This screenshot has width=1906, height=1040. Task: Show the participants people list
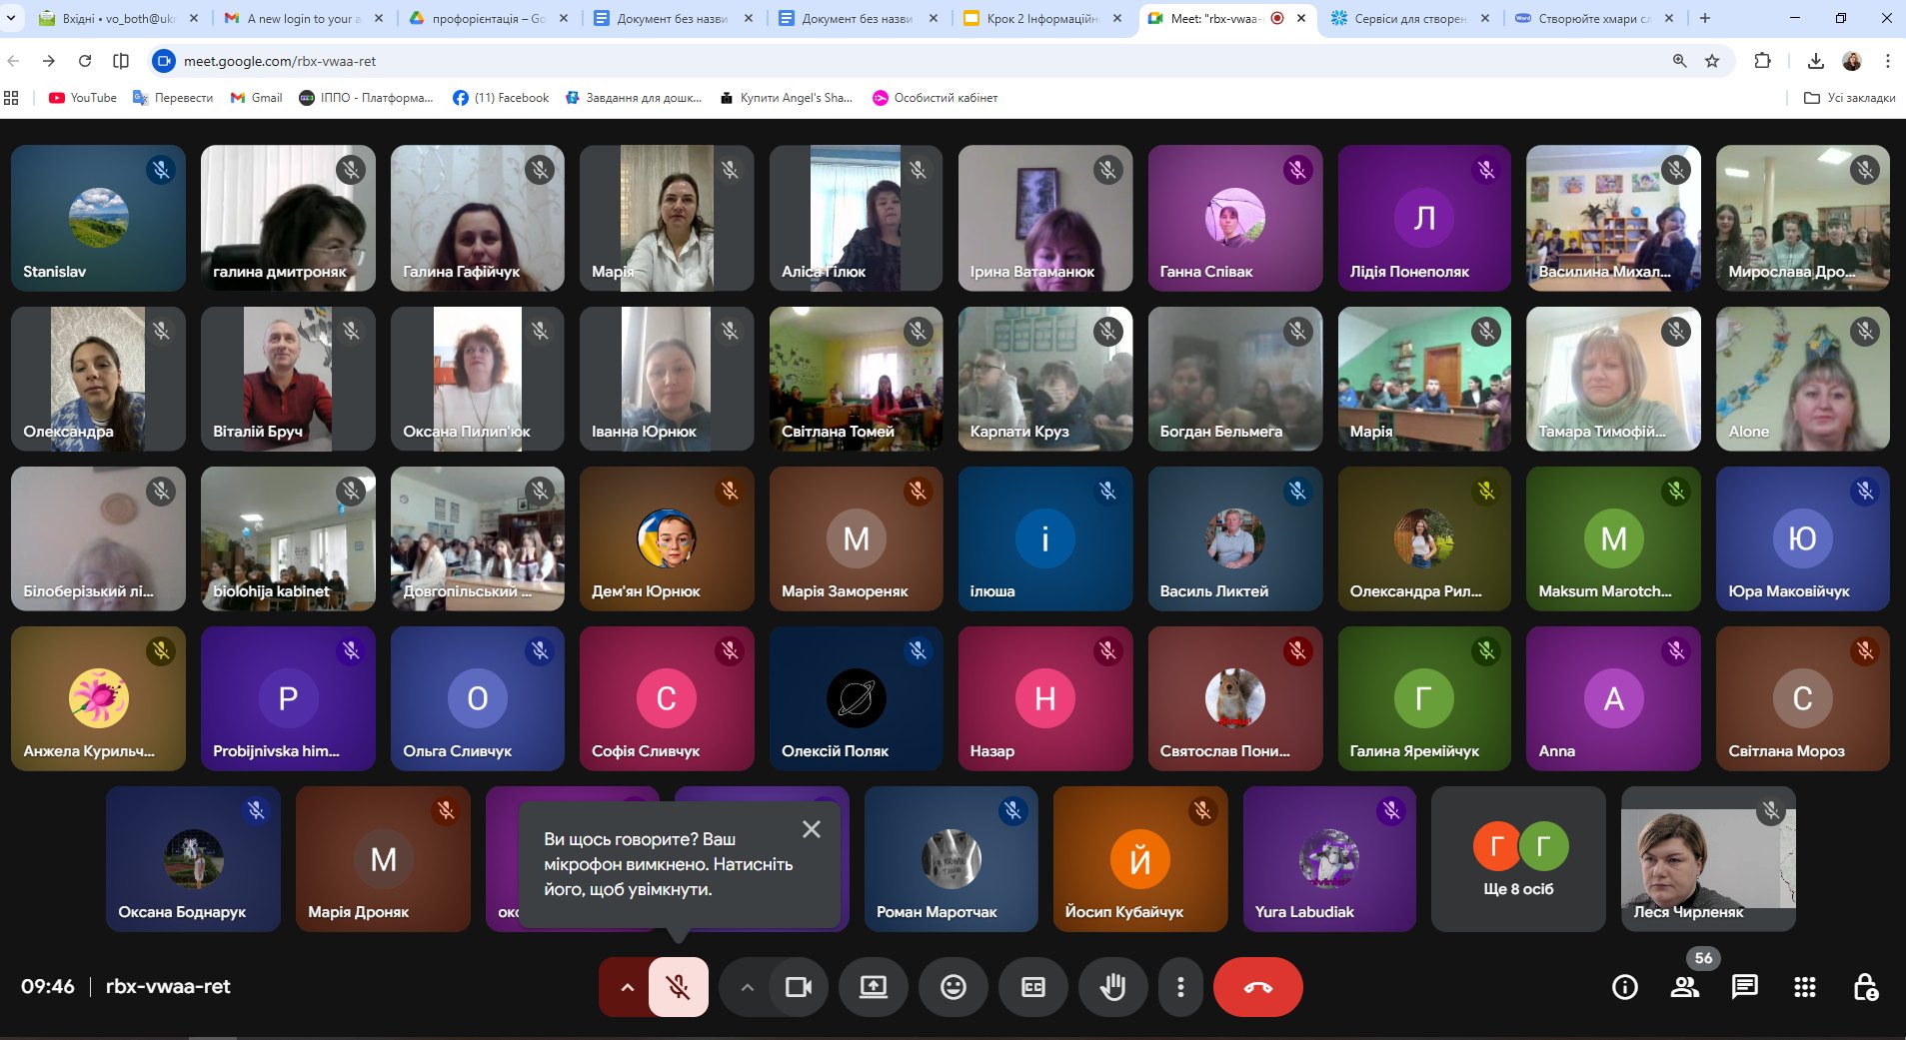1684,987
